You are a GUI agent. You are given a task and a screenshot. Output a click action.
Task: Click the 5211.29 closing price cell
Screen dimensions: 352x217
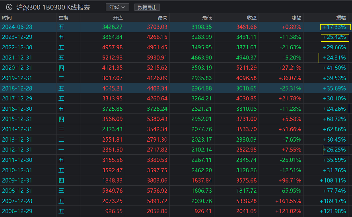pyautogui.click(x=247, y=68)
